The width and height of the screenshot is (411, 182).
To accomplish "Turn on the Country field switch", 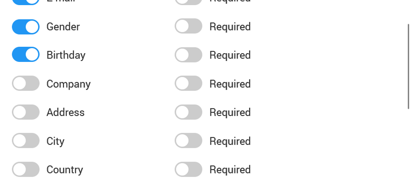I will (x=26, y=169).
